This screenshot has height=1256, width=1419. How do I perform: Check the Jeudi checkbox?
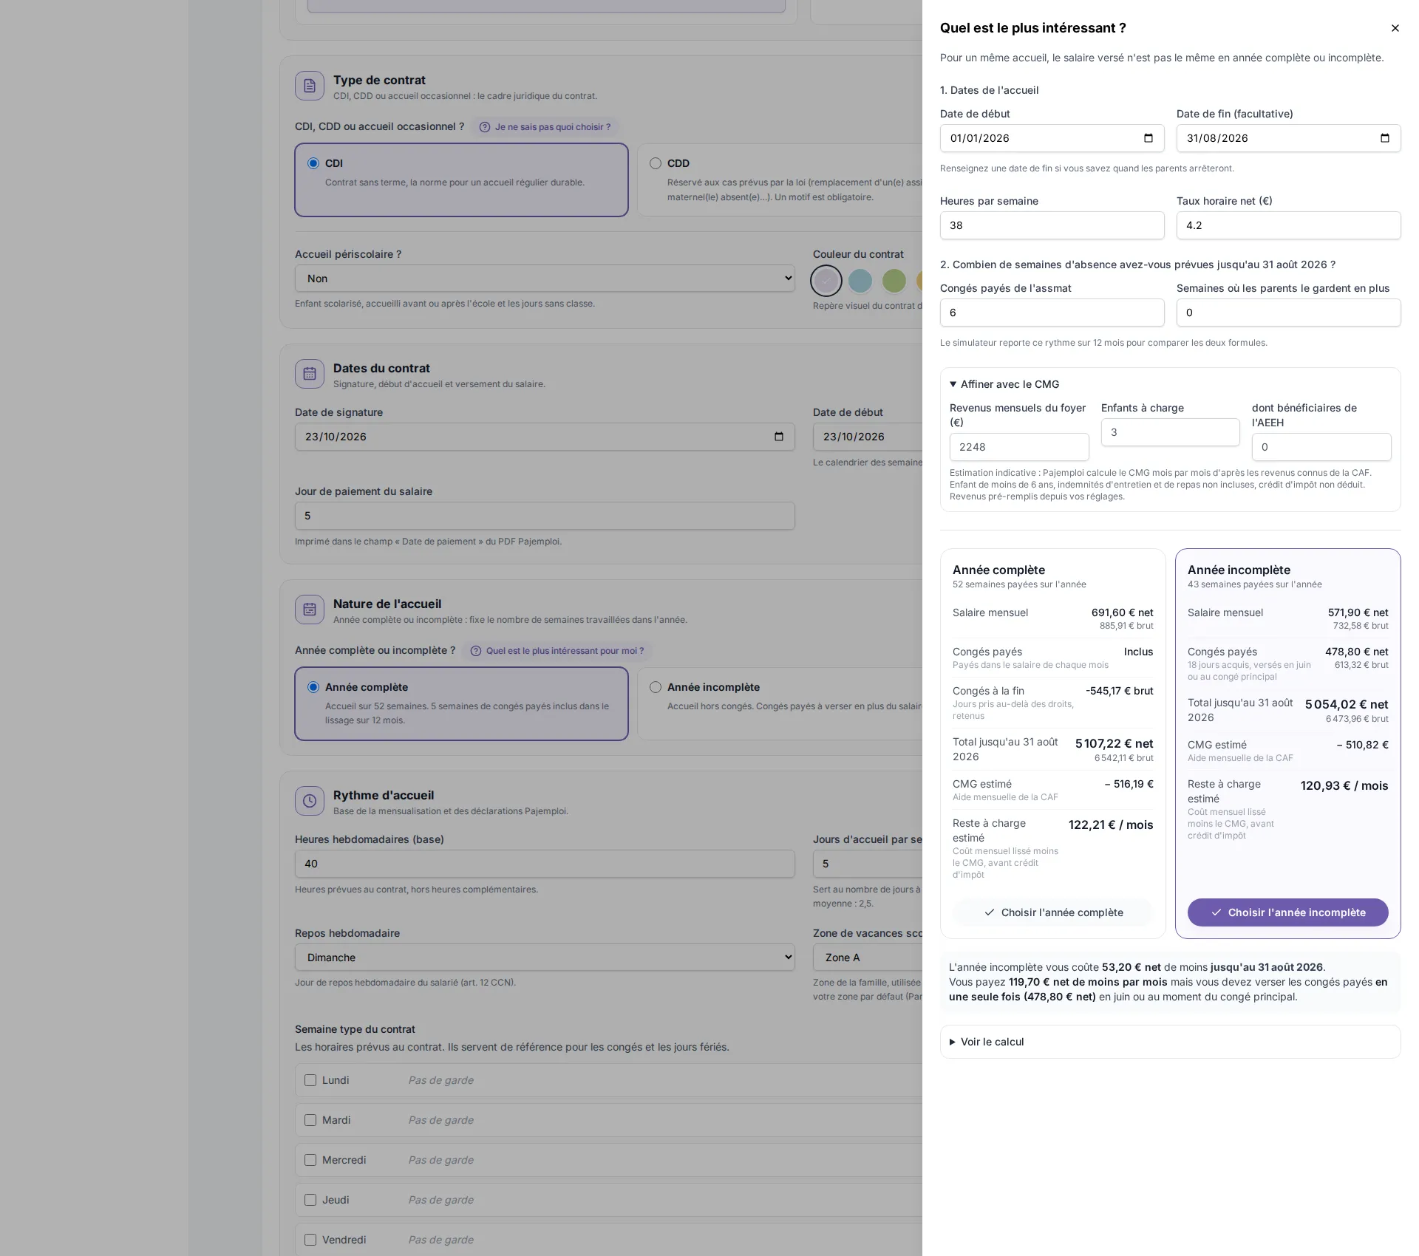coord(310,1200)
